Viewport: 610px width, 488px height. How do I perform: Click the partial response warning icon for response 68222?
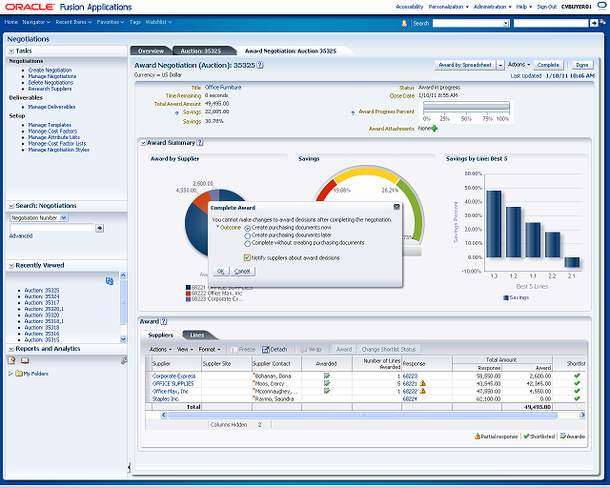(423, 391)
